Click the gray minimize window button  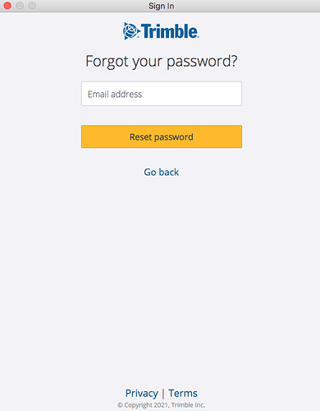click(20, 6)
